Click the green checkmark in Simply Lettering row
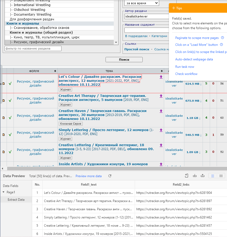The height and width of the screenshot is (237, 227). click(x=10, y=135)
